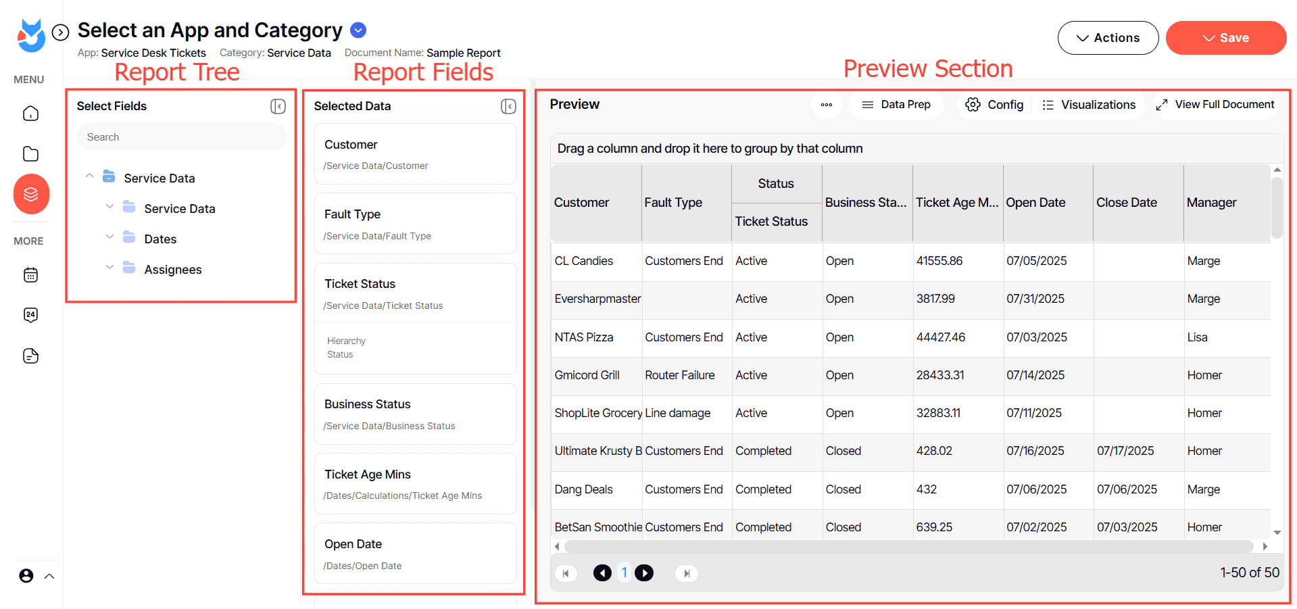The width and height of the screenshot is (1297, 609).
Task: Collapse the Selected Data panel
Action: click(508, 106)
